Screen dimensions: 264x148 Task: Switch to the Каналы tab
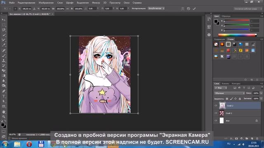pos(225,83)
